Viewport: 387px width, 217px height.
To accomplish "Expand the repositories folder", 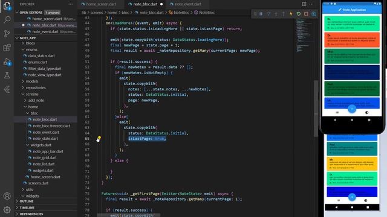I will tap(36, 87).
